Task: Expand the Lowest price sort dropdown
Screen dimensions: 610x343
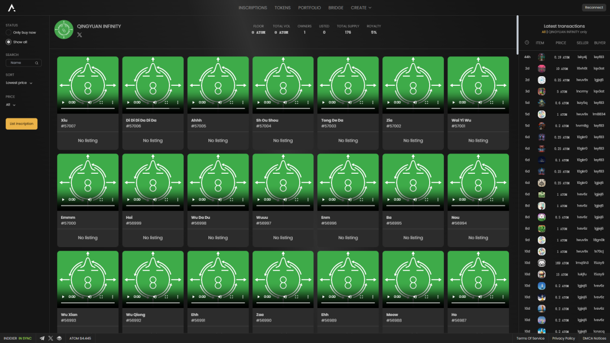Action: click(x=19, y=83)
